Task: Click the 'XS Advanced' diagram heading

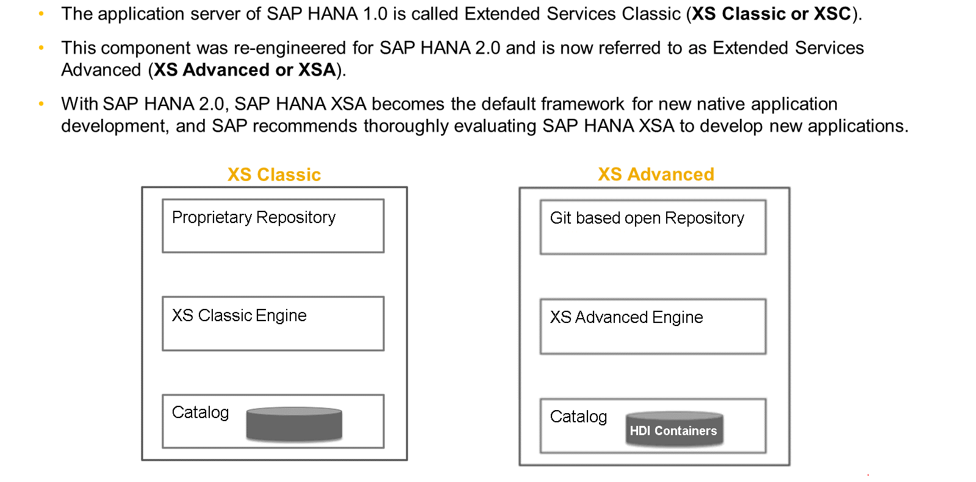Action: pyautogui.click(x=656, y=174)
